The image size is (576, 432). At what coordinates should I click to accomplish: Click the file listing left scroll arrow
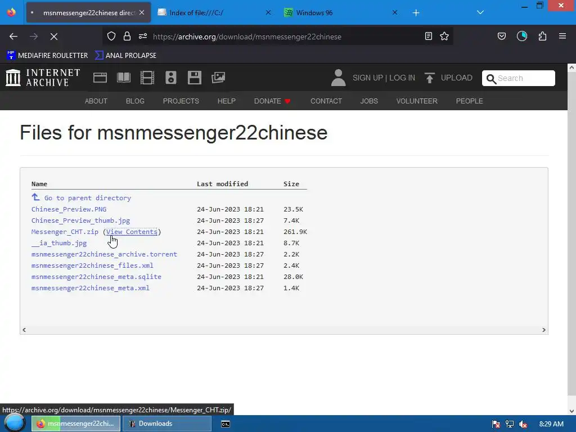coord(24,330)
